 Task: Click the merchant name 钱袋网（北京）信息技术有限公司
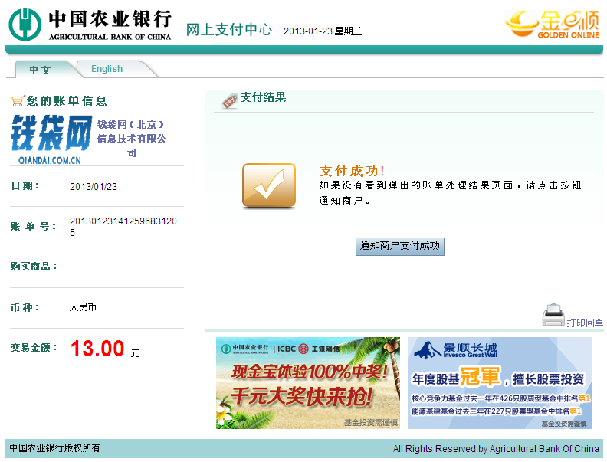(132, 139)
